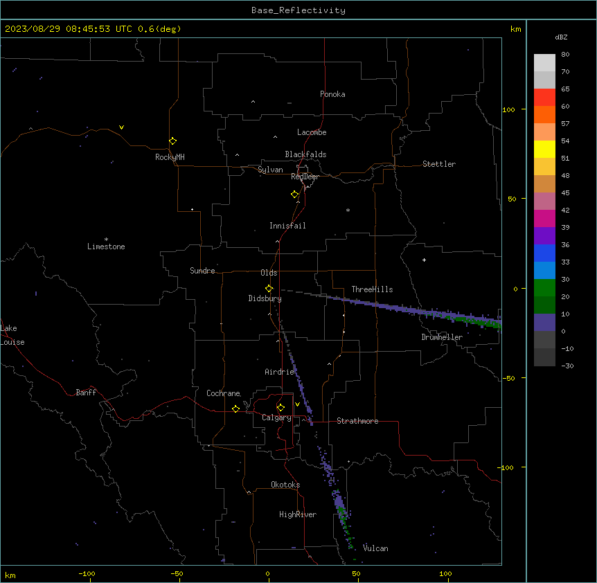Click the asterisk marker above Limestone label

coord(106,240)
